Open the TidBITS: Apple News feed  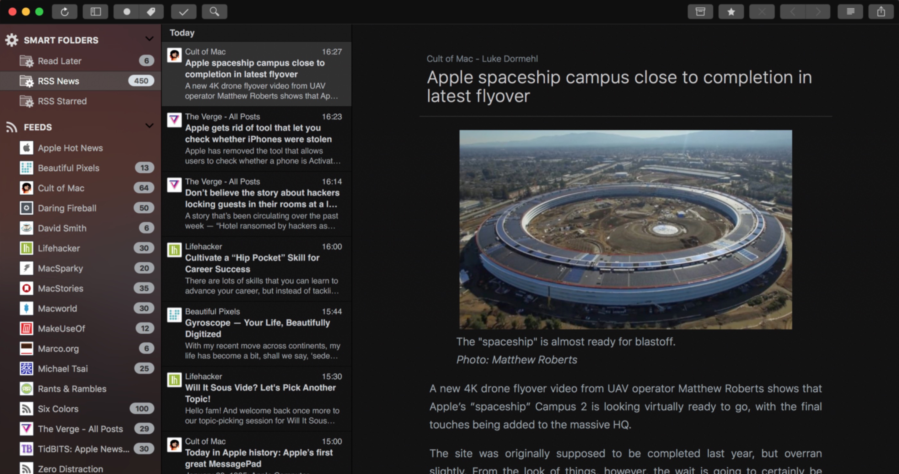pos(80,449)
